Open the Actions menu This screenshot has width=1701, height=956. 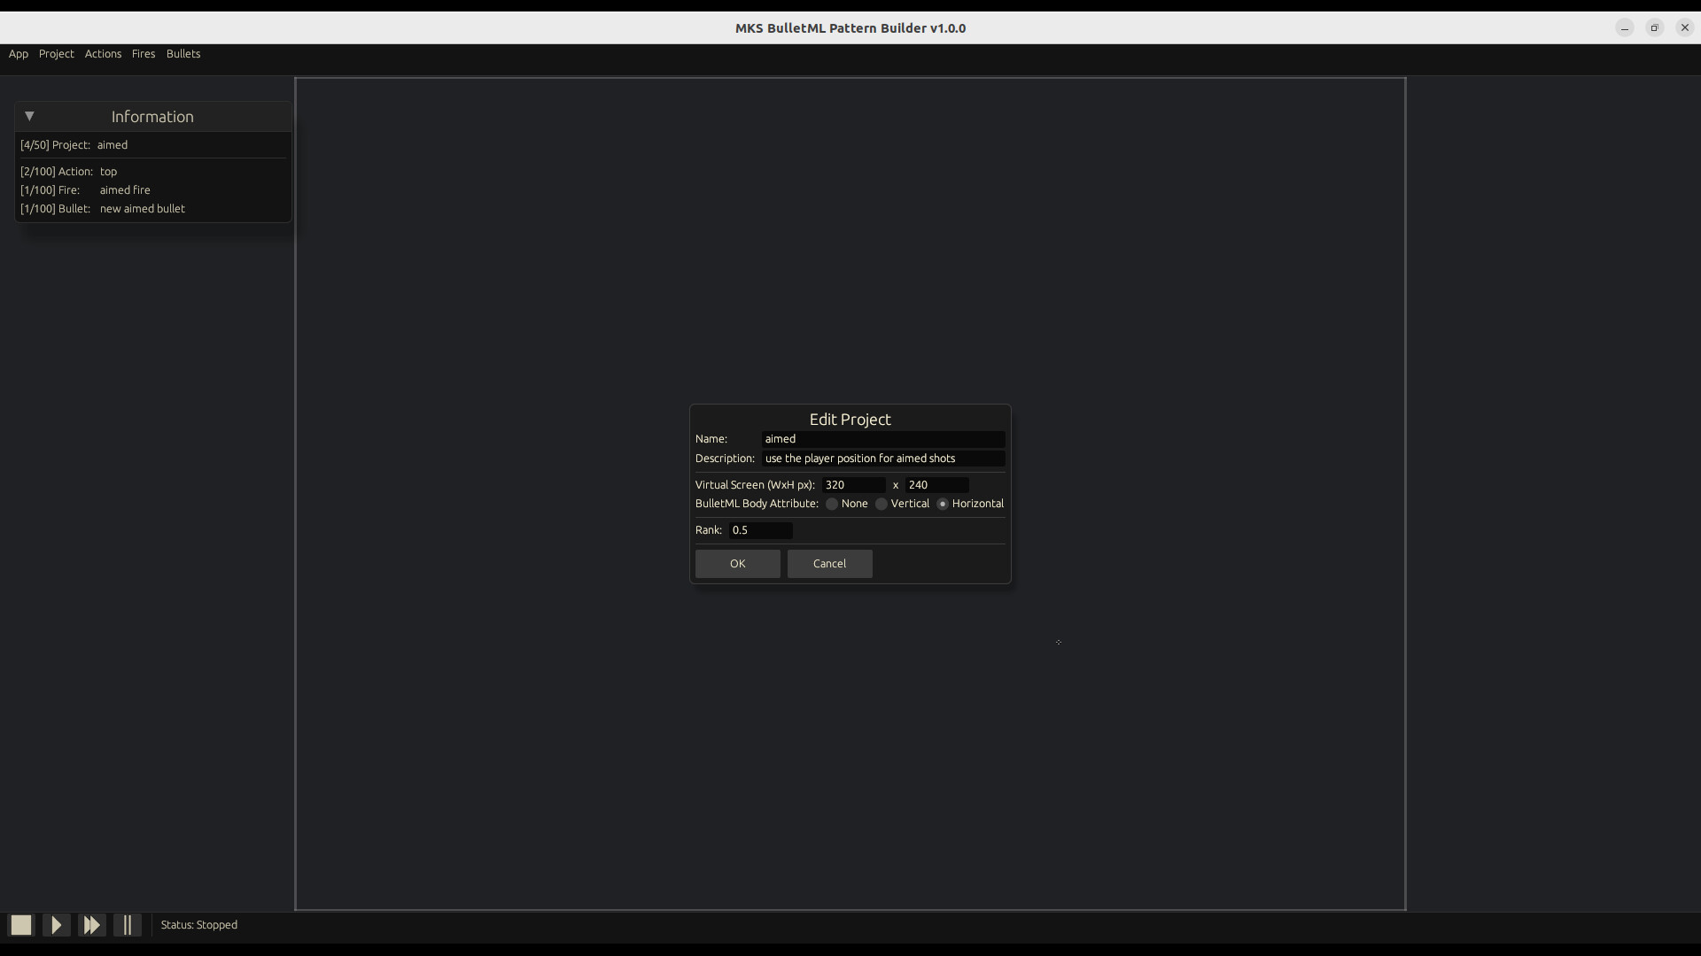(103, 54)
